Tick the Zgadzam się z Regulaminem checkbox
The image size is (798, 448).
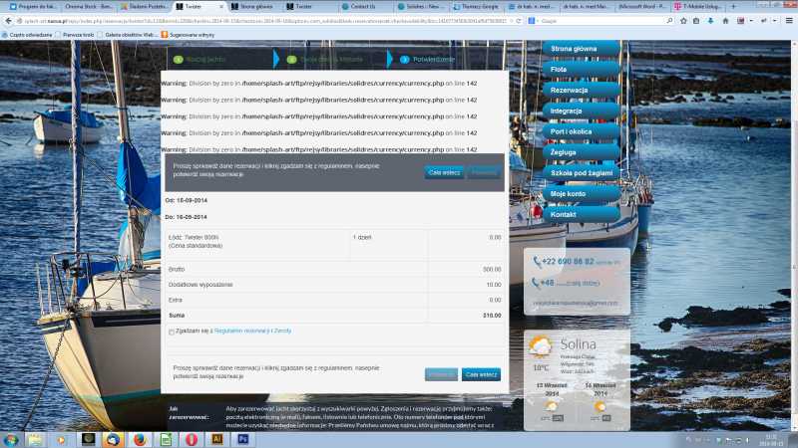pyautogui.click(x=172, y=331)
